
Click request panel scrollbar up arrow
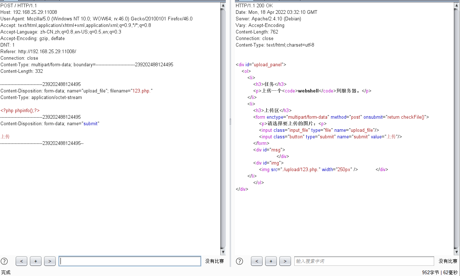[223, 5]
